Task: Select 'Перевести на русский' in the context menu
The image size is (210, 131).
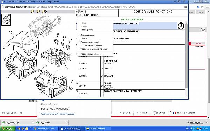Action: (x=90, y=42)
